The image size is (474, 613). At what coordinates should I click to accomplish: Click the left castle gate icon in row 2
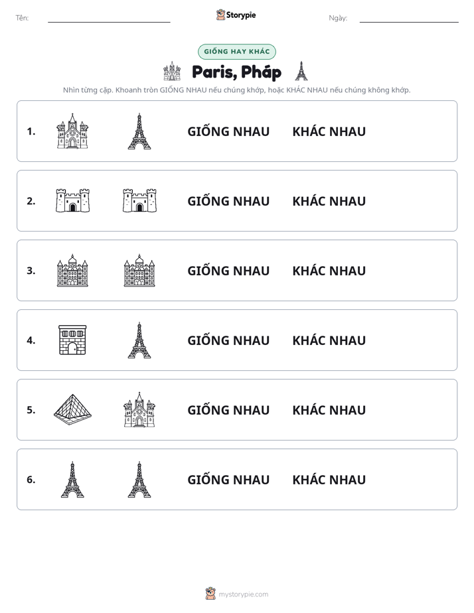72,200
